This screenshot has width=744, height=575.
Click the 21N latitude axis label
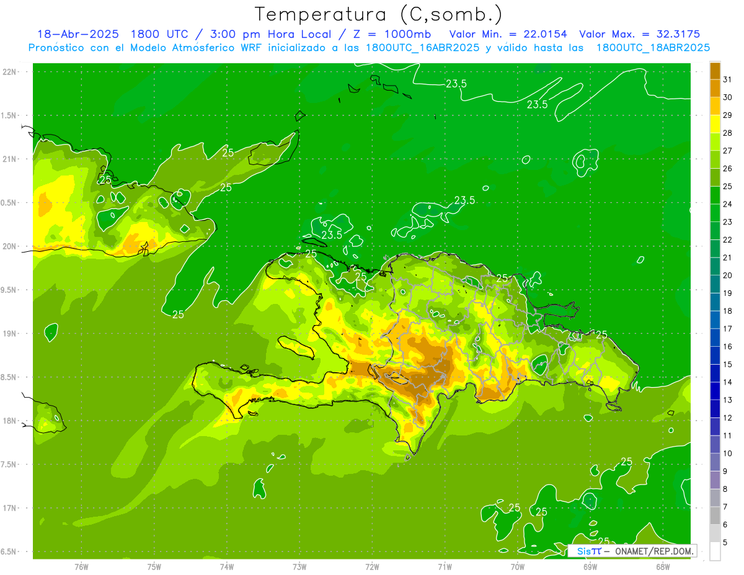point(10,159)
